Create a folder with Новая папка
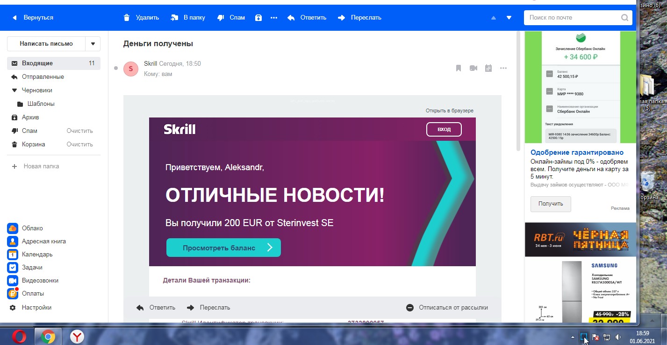Viewport: 667px width, 345px height. pos(36,166)
